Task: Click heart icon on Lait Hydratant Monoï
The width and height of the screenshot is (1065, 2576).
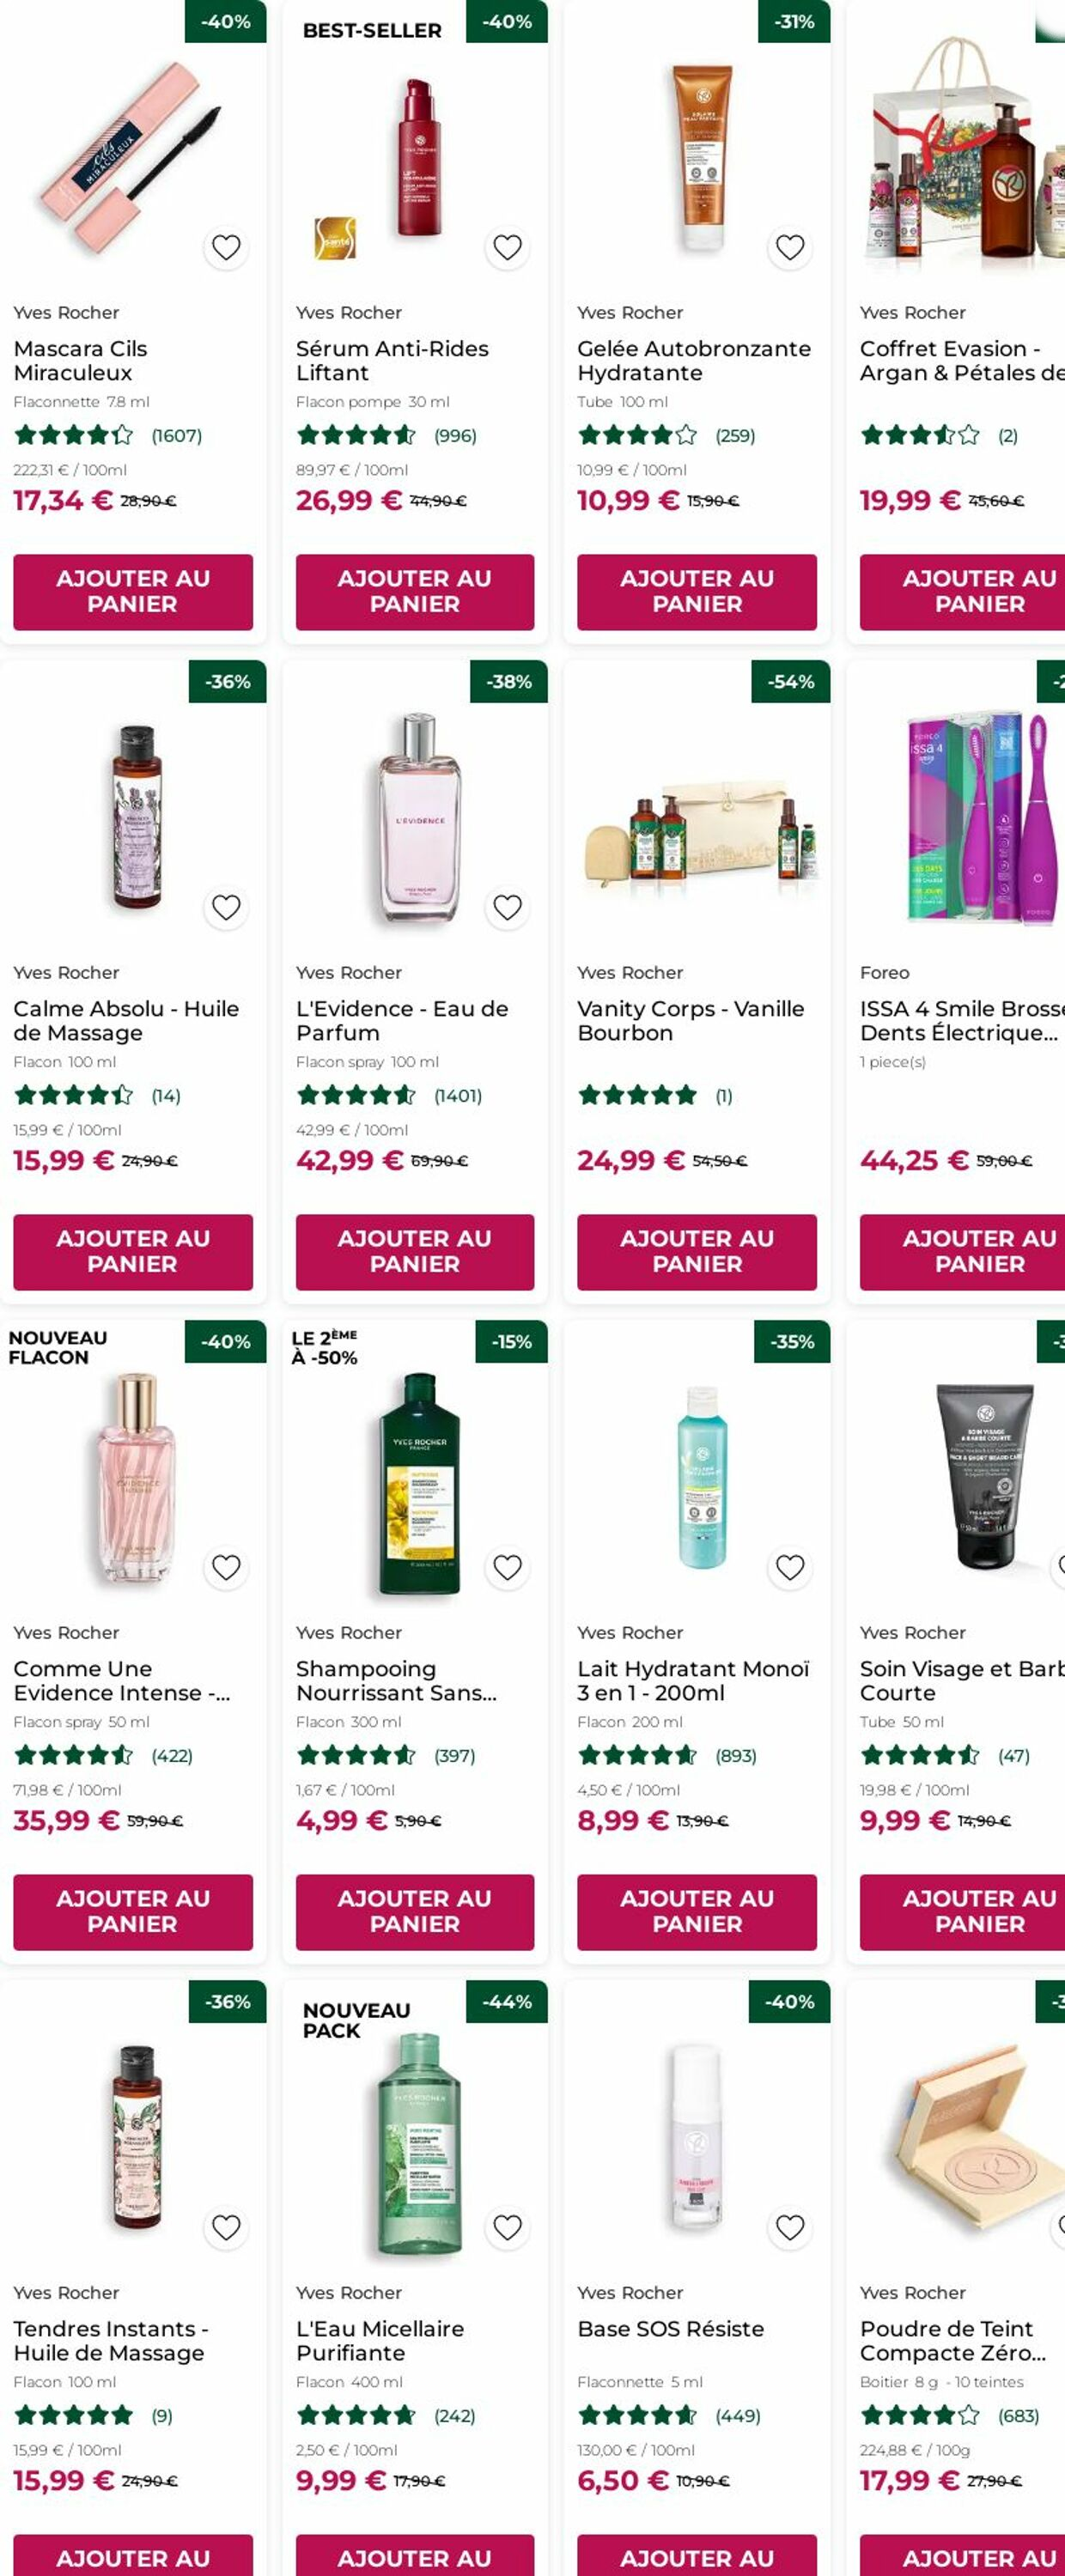Action: click(x=790, y=1567)
